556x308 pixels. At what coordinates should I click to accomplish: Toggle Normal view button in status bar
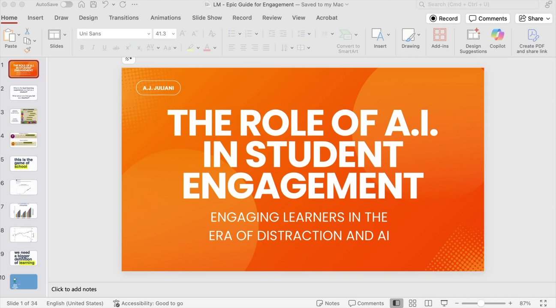397,303
